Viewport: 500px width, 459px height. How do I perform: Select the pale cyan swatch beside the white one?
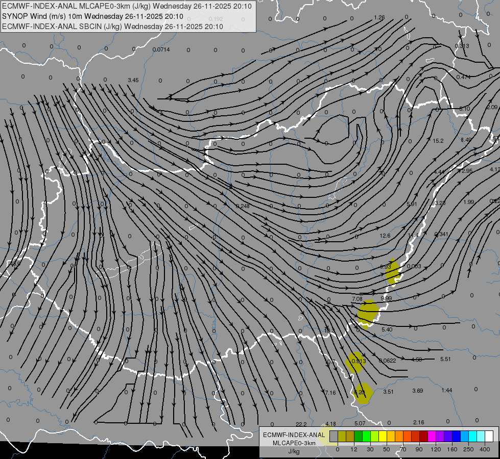click(481, 436)
